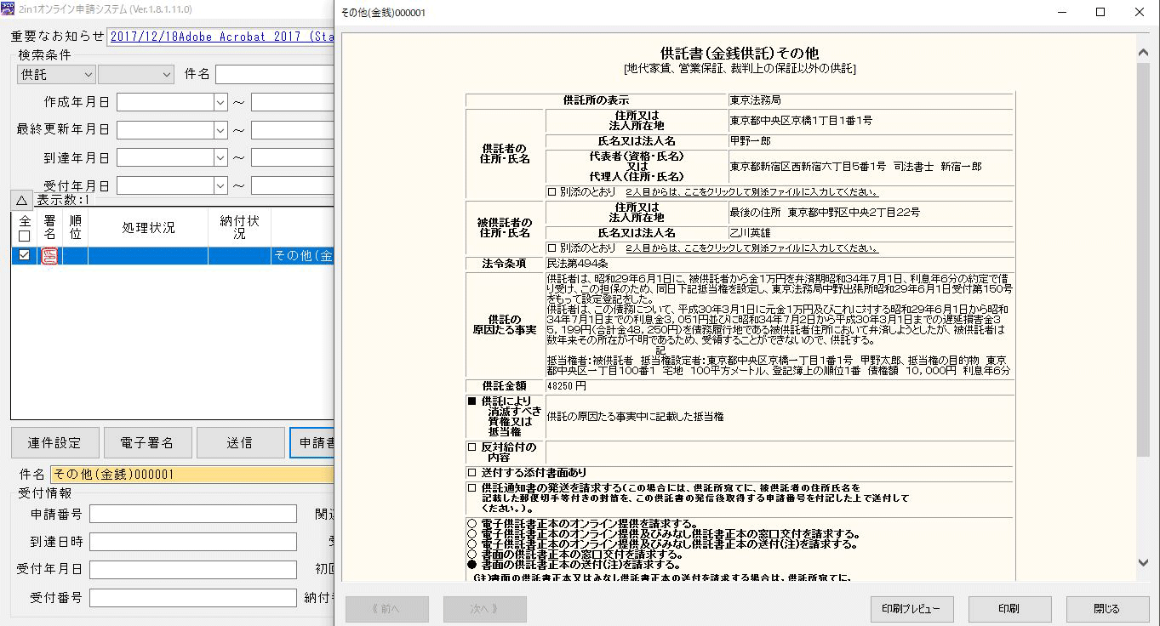Expand the 作成年月日 start date dropdown

220,102
